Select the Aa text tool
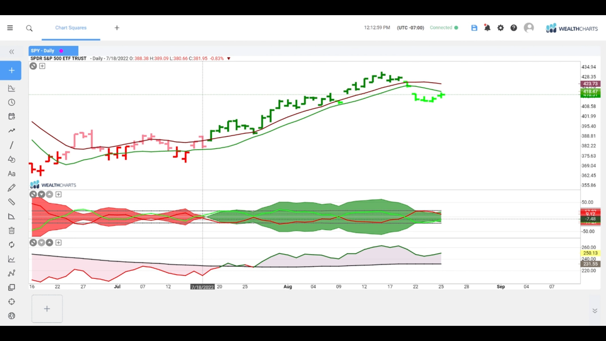This screenshot has height=341, width=606. [12, 174]
